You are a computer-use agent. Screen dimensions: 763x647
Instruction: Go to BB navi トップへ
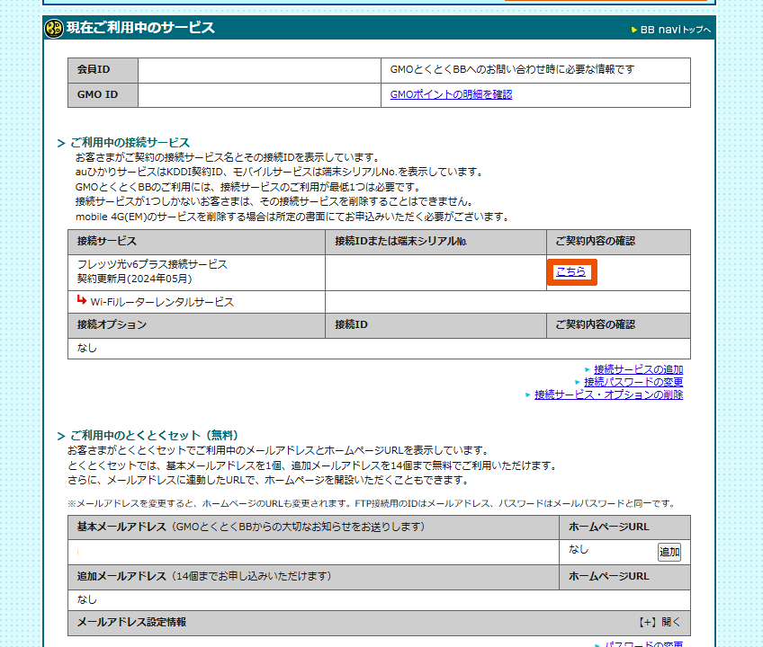pos(675,30)
